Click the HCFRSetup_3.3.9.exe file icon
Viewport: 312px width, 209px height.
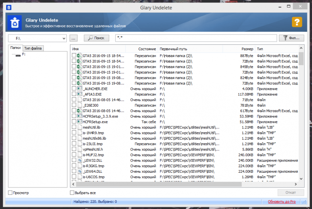click(x=80, y=116)
